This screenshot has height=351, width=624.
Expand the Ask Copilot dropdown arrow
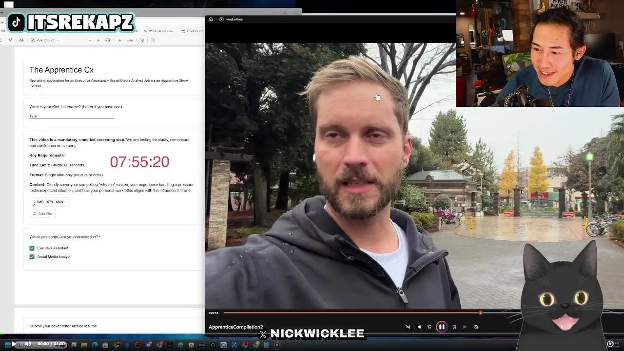[58, 40]
